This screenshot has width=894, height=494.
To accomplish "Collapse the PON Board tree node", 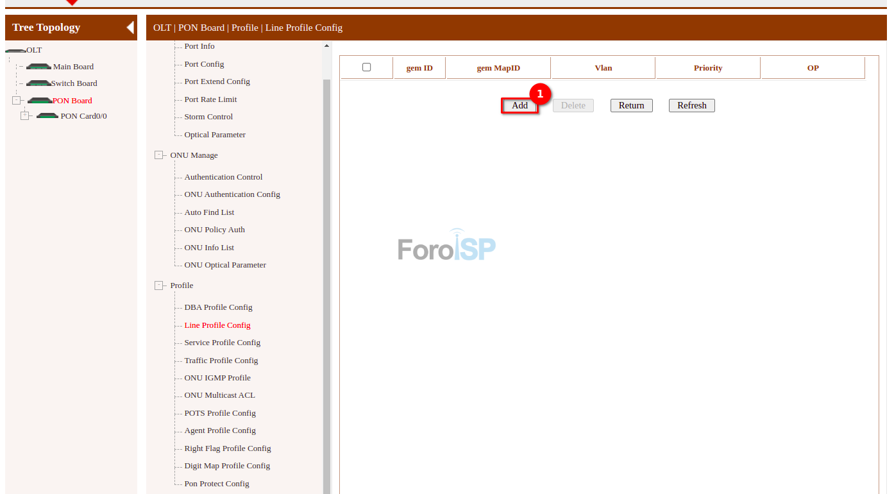I will [x=17, y=101].
